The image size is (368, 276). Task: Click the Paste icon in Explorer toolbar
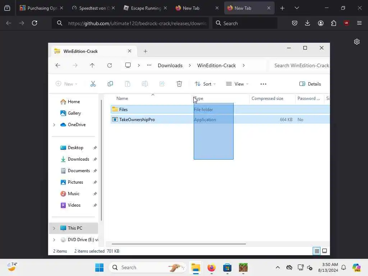(x=128, y=84)
